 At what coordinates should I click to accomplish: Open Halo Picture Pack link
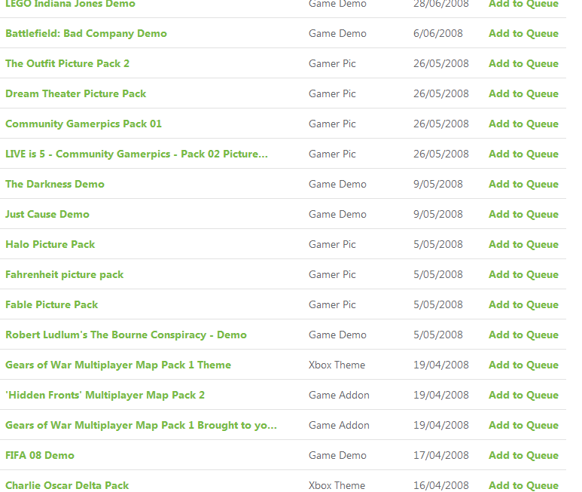[50, 244]
